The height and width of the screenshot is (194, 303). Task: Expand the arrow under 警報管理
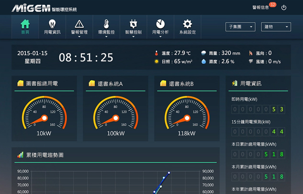[x=79, y=36]
